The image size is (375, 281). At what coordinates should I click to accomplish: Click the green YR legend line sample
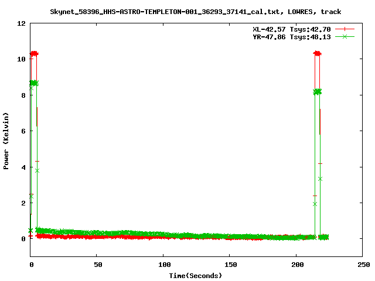[345, 36]
